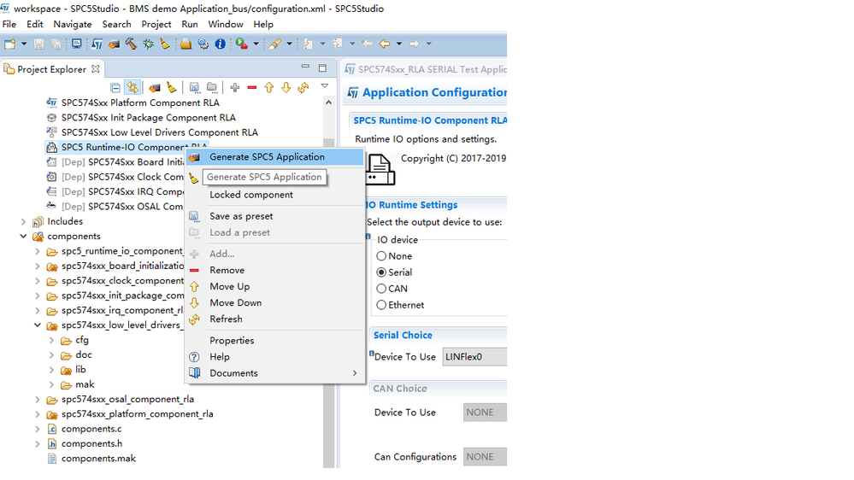The image size is (854, 480).
Task: Click Collapse All icon in Project Explorer
Action: coord(115,88)
